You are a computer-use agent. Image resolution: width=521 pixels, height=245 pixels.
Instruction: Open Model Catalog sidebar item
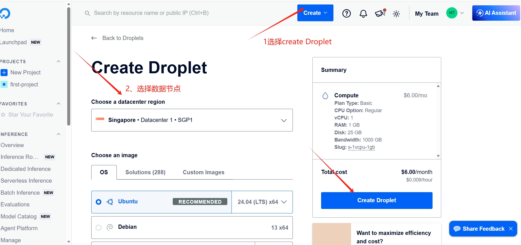pos(19,216)
